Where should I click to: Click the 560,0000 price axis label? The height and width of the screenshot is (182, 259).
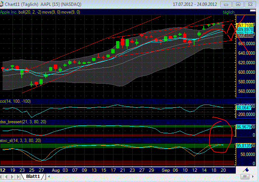click(x=246, y=91)
